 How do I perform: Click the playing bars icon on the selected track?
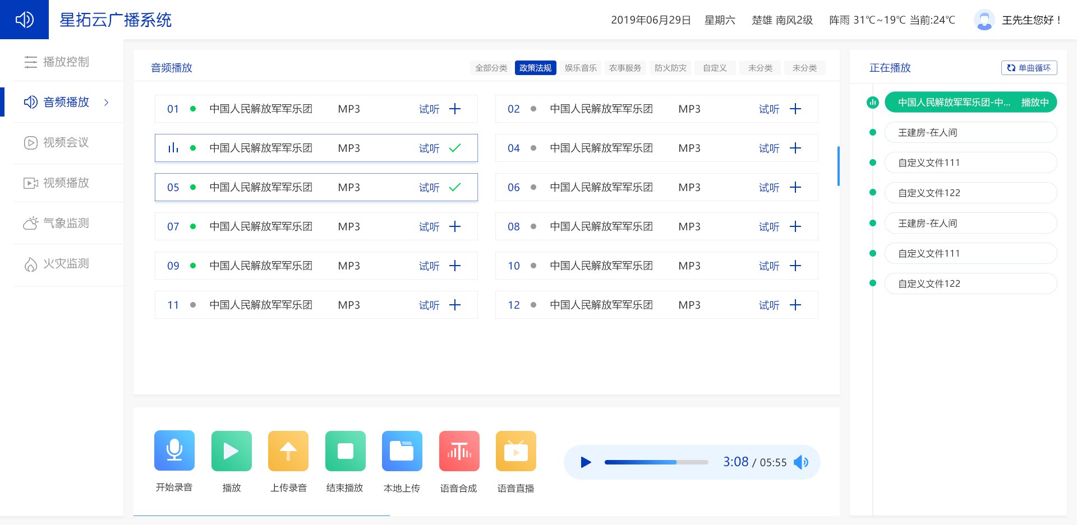(173, 148)
